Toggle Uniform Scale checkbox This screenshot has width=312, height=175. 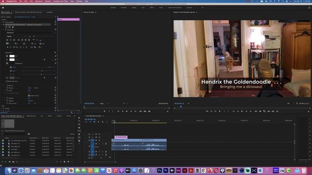[29, 96]
